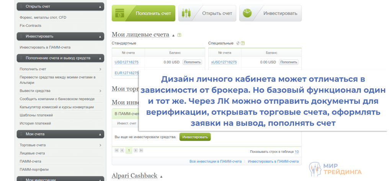Image resolution: width=392 pixels, height=181 pixels.
Task: Expand the Alpari Cashback section
Action: click(161, 176)
